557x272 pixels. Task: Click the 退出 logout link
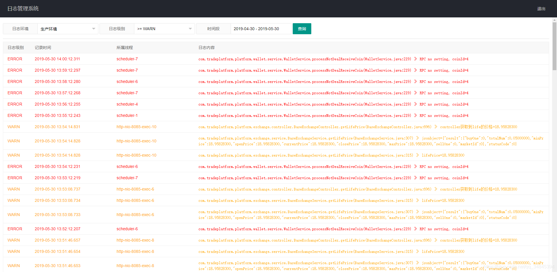pos(541,9)
